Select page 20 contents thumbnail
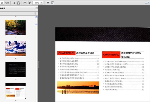Image resolution: width=150 pixels, height=102 pixels. click(15, 90)
